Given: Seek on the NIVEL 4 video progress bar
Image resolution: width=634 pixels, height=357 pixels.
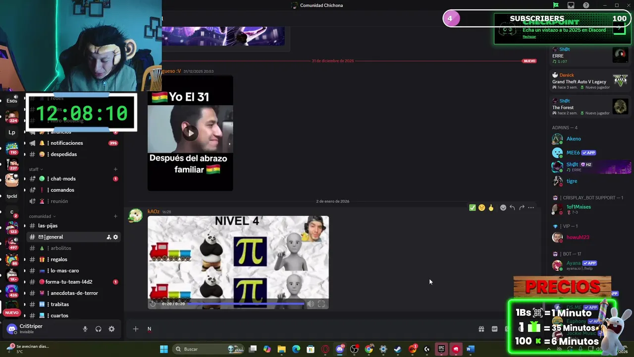Looking at the screenshot, I should tap(246, 303).
